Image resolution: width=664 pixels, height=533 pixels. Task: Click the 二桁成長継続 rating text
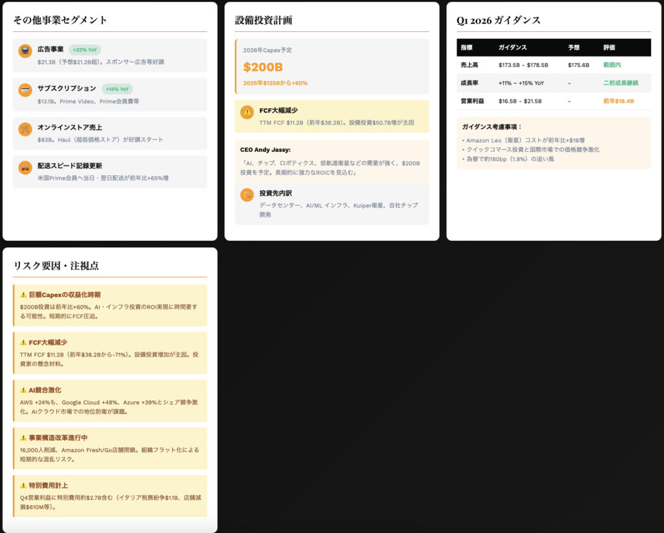click(621, 83)
